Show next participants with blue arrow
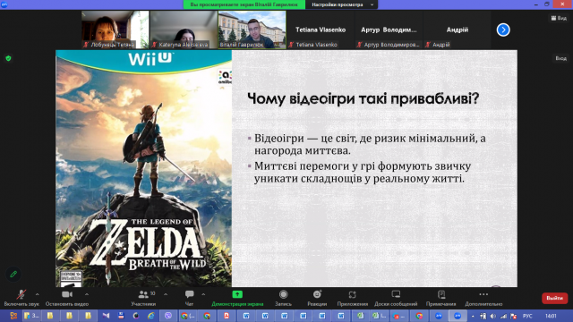Image resolution: width=573 pixels, height=322 pixels. pyautogui.click(x=503, y=30)
